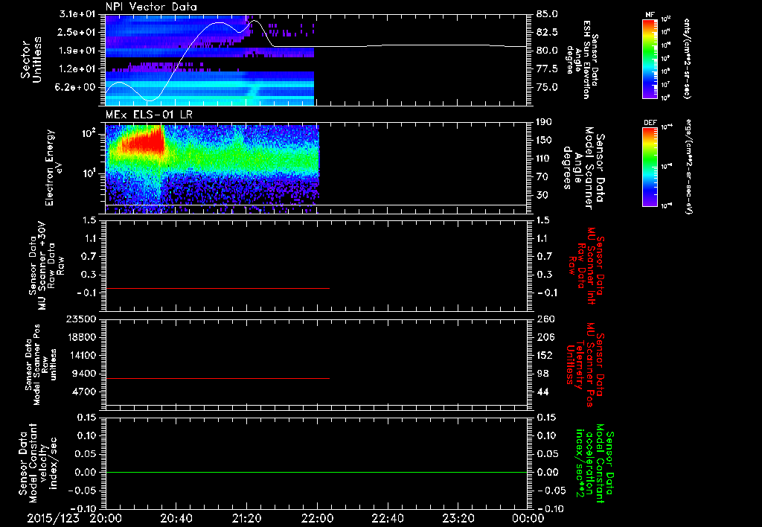Click the green 'Model Constant acceleration' axis title

tap(594, 464)
